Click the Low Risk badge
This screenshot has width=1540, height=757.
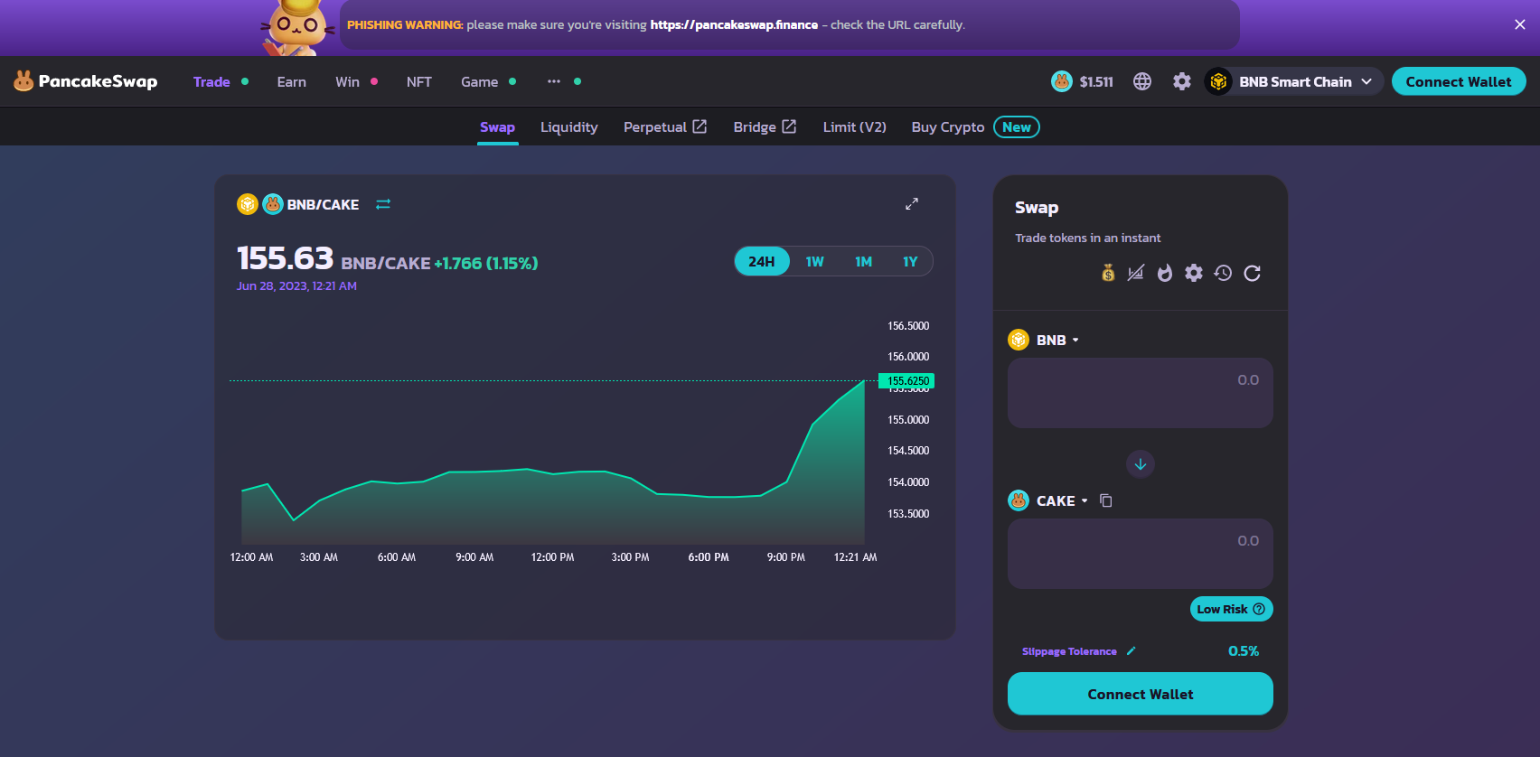[x=1231, y=609]
